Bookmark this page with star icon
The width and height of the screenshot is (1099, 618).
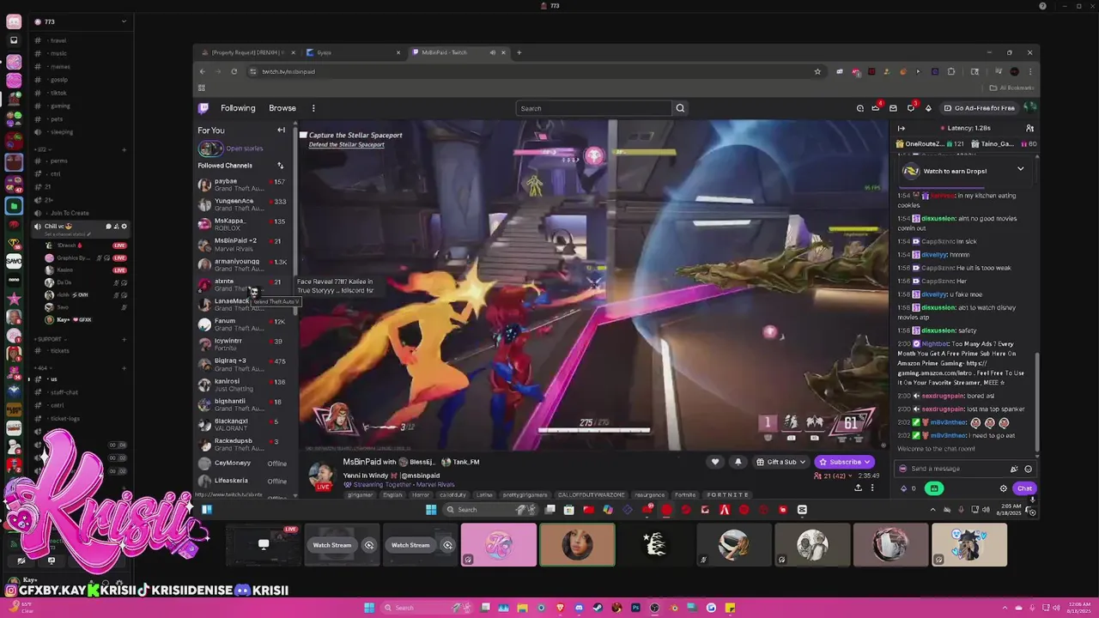817,71
